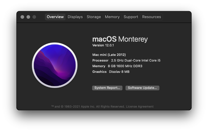This screenshot has height=132, width=208.
Task: Click the Graphics Display 8 MB line
Action: [x=111, y=72]
